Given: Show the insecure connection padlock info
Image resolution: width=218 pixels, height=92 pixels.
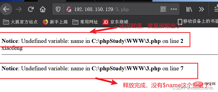Looking at the screenshot, I should tap(69, 9).
